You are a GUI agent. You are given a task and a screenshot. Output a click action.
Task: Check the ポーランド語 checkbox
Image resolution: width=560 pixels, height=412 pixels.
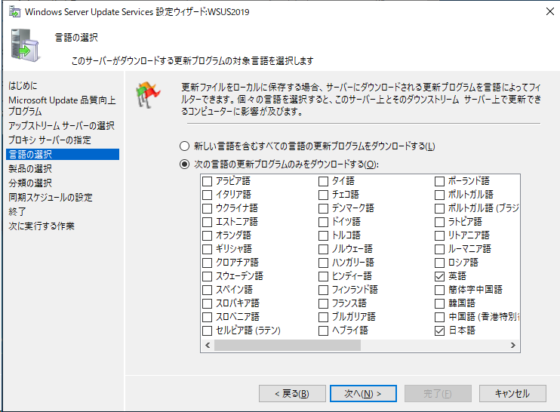tap(440, 181)
